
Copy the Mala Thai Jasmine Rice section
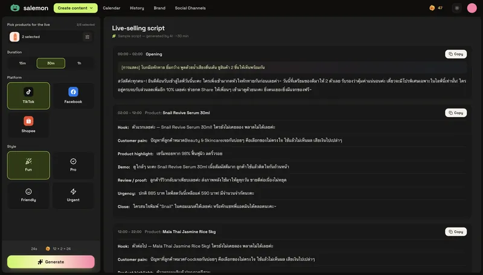coord(456,232)
